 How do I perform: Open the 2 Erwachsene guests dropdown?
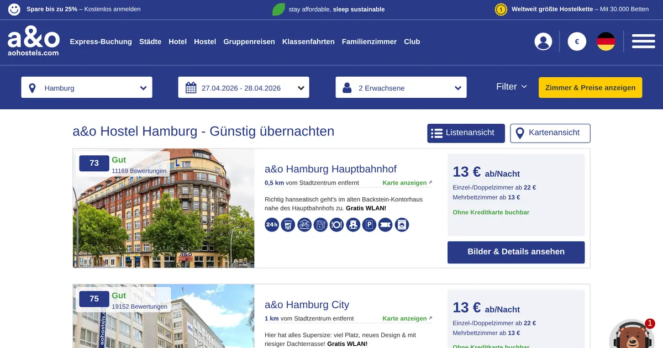pyautogui.click(x=401, y=87)
